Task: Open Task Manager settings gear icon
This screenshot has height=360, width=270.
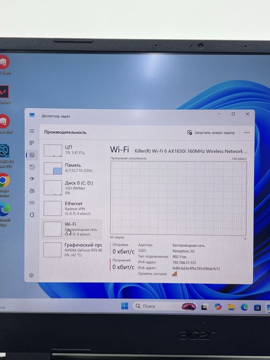Action: tap(31, 275)
